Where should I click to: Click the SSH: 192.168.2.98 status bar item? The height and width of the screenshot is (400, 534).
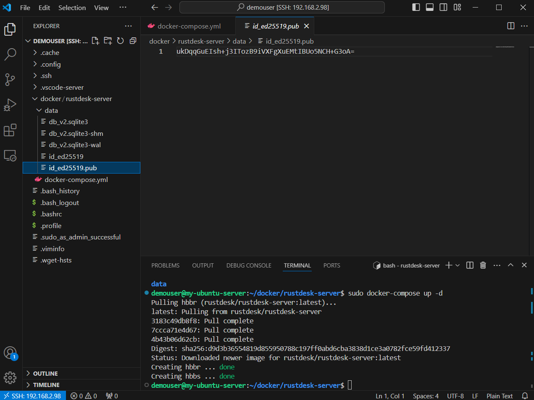(x=33, y=395)
